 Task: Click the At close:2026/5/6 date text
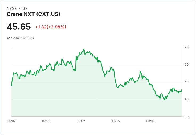[20, 38]
